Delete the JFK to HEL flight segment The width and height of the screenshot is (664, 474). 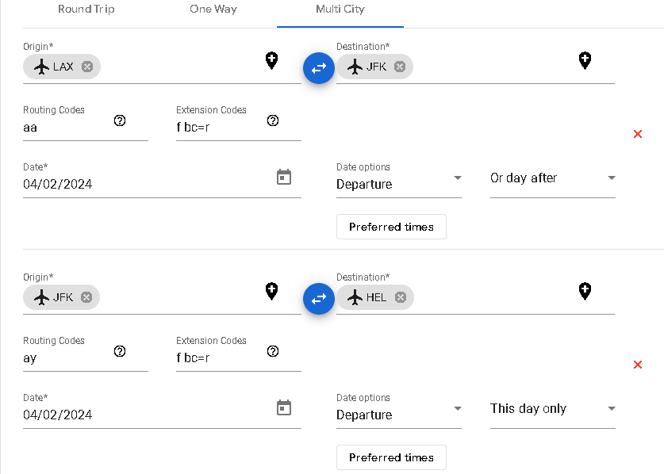(638, 365)
